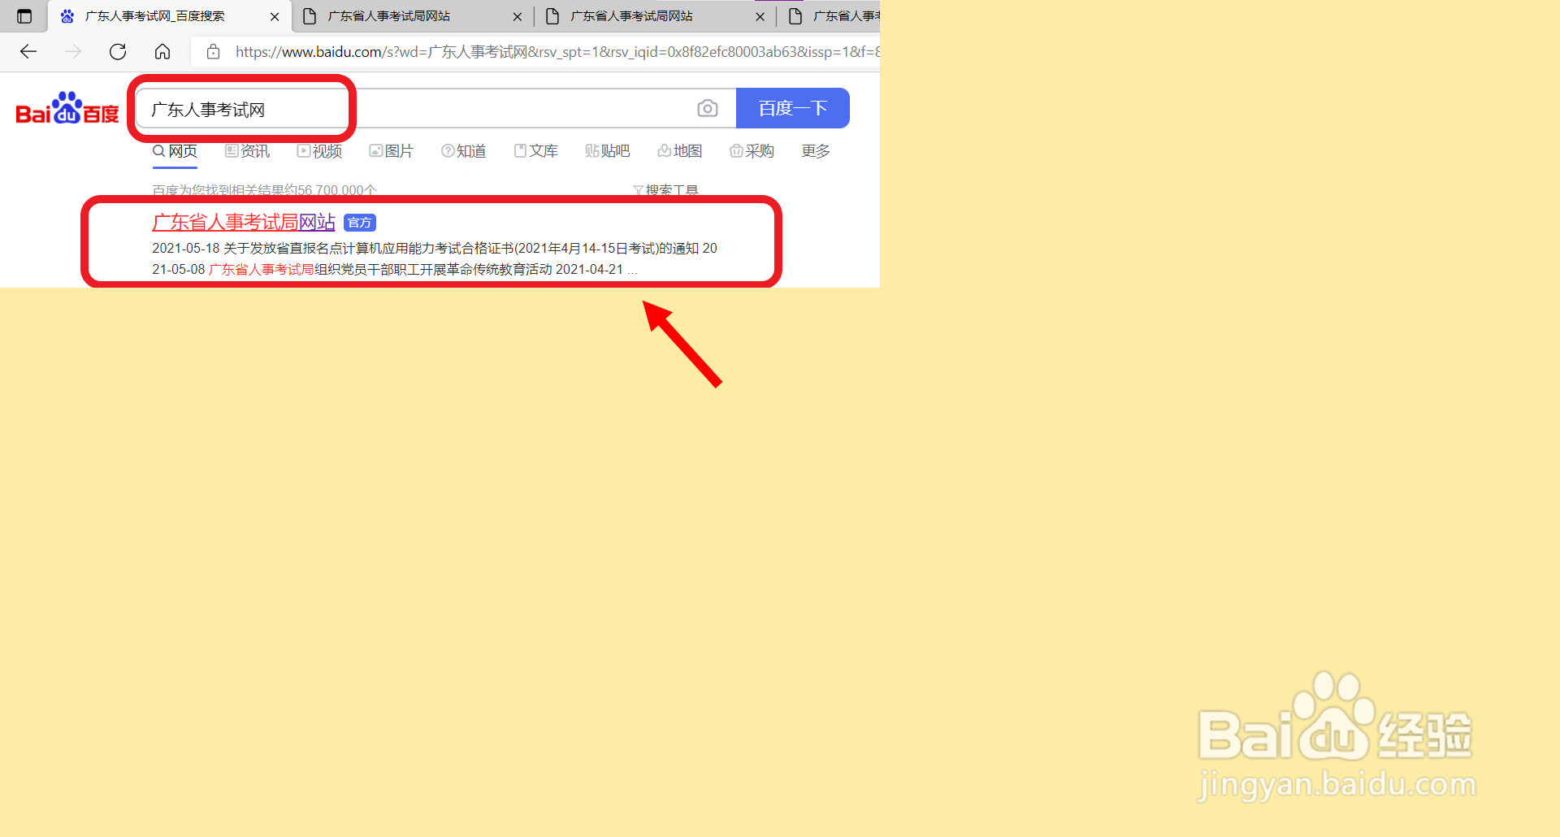
Task: Switch to the 地图 category
Action: click(x=679, y=151)
